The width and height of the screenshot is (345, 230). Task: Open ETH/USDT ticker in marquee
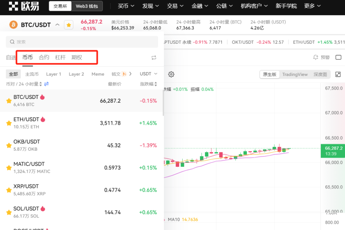pos(319,42)
